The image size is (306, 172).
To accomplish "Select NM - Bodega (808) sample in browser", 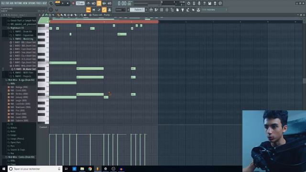I will point(19,87).
